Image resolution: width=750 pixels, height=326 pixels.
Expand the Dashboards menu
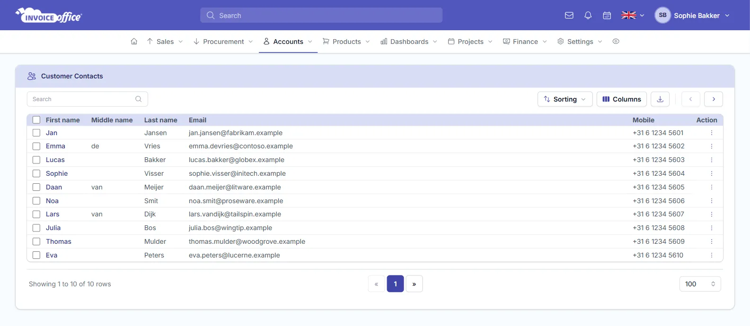click(409, 42)
